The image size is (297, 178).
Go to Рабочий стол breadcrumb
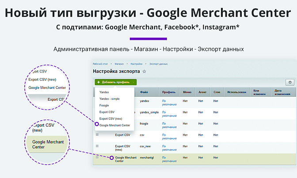(x=100, y=64)
